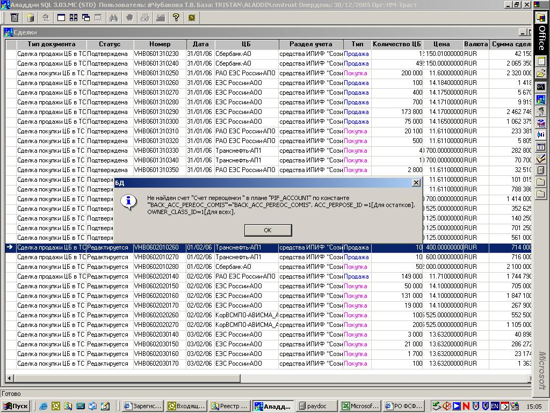
Task: Click the red N icon in the system tray
Action: (x=466, y=406)
